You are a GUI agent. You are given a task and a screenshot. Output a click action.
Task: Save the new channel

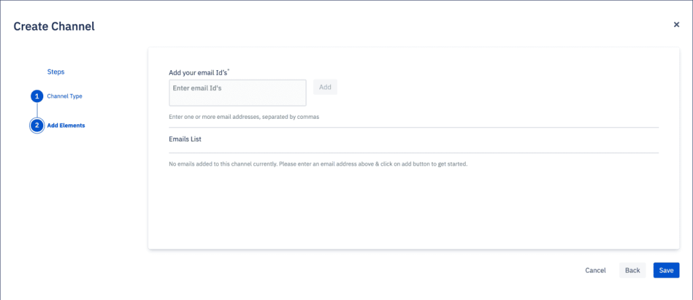[666, 270]
